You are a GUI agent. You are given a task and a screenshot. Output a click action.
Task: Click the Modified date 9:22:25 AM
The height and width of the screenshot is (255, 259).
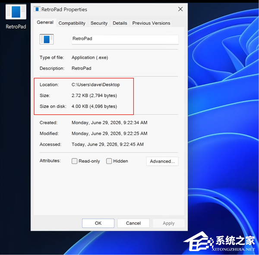click(x=109, y=133)
